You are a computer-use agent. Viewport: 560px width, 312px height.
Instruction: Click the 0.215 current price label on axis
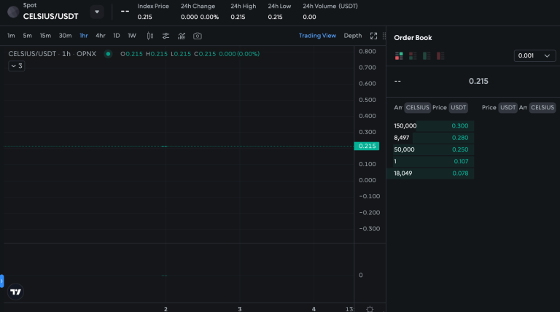367,146
